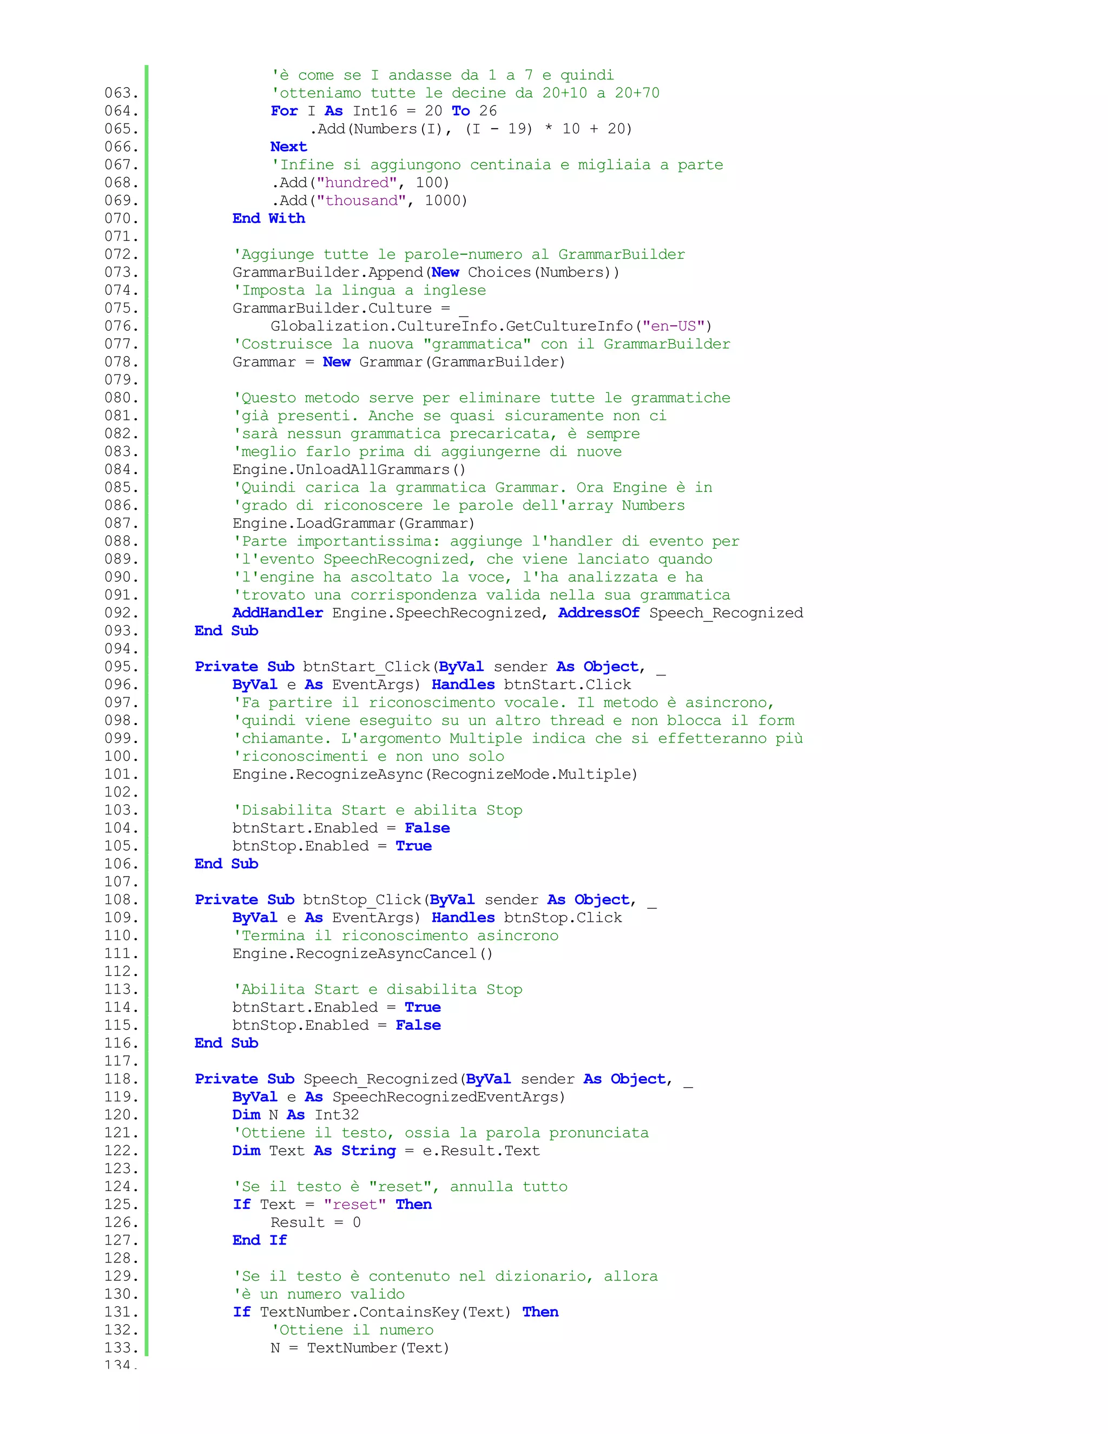The width and height of the screenshot is (1108, 1434).
Task: Click the 'Private Sub btnStart_Click' declaration
Action: [x=431, y=667]
